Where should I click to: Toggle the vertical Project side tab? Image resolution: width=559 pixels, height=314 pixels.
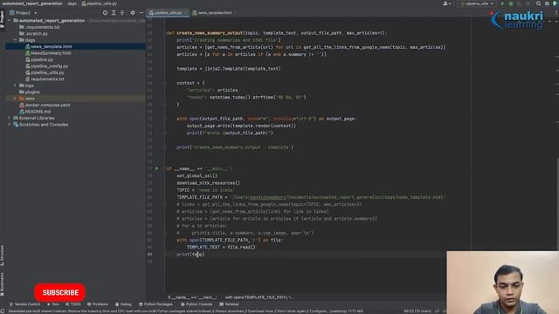(2, 19)
